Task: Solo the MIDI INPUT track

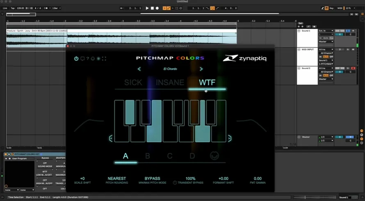Action: point(348,49)
